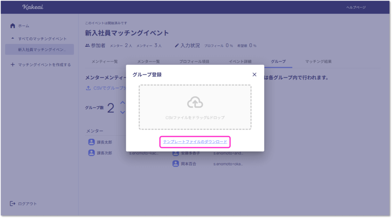Click the avatar icon for 岡本百合
Screen dimensions: 392x218
[176, 164]
